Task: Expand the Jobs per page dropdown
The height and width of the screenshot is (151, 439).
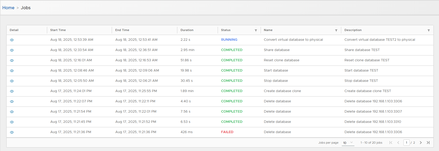Action: tap(348, 143)
